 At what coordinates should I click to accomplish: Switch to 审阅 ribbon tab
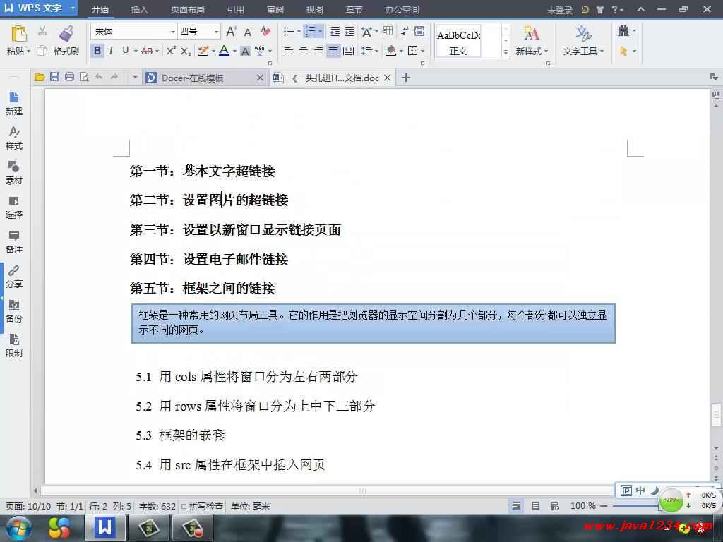click(x=275, y=10)
